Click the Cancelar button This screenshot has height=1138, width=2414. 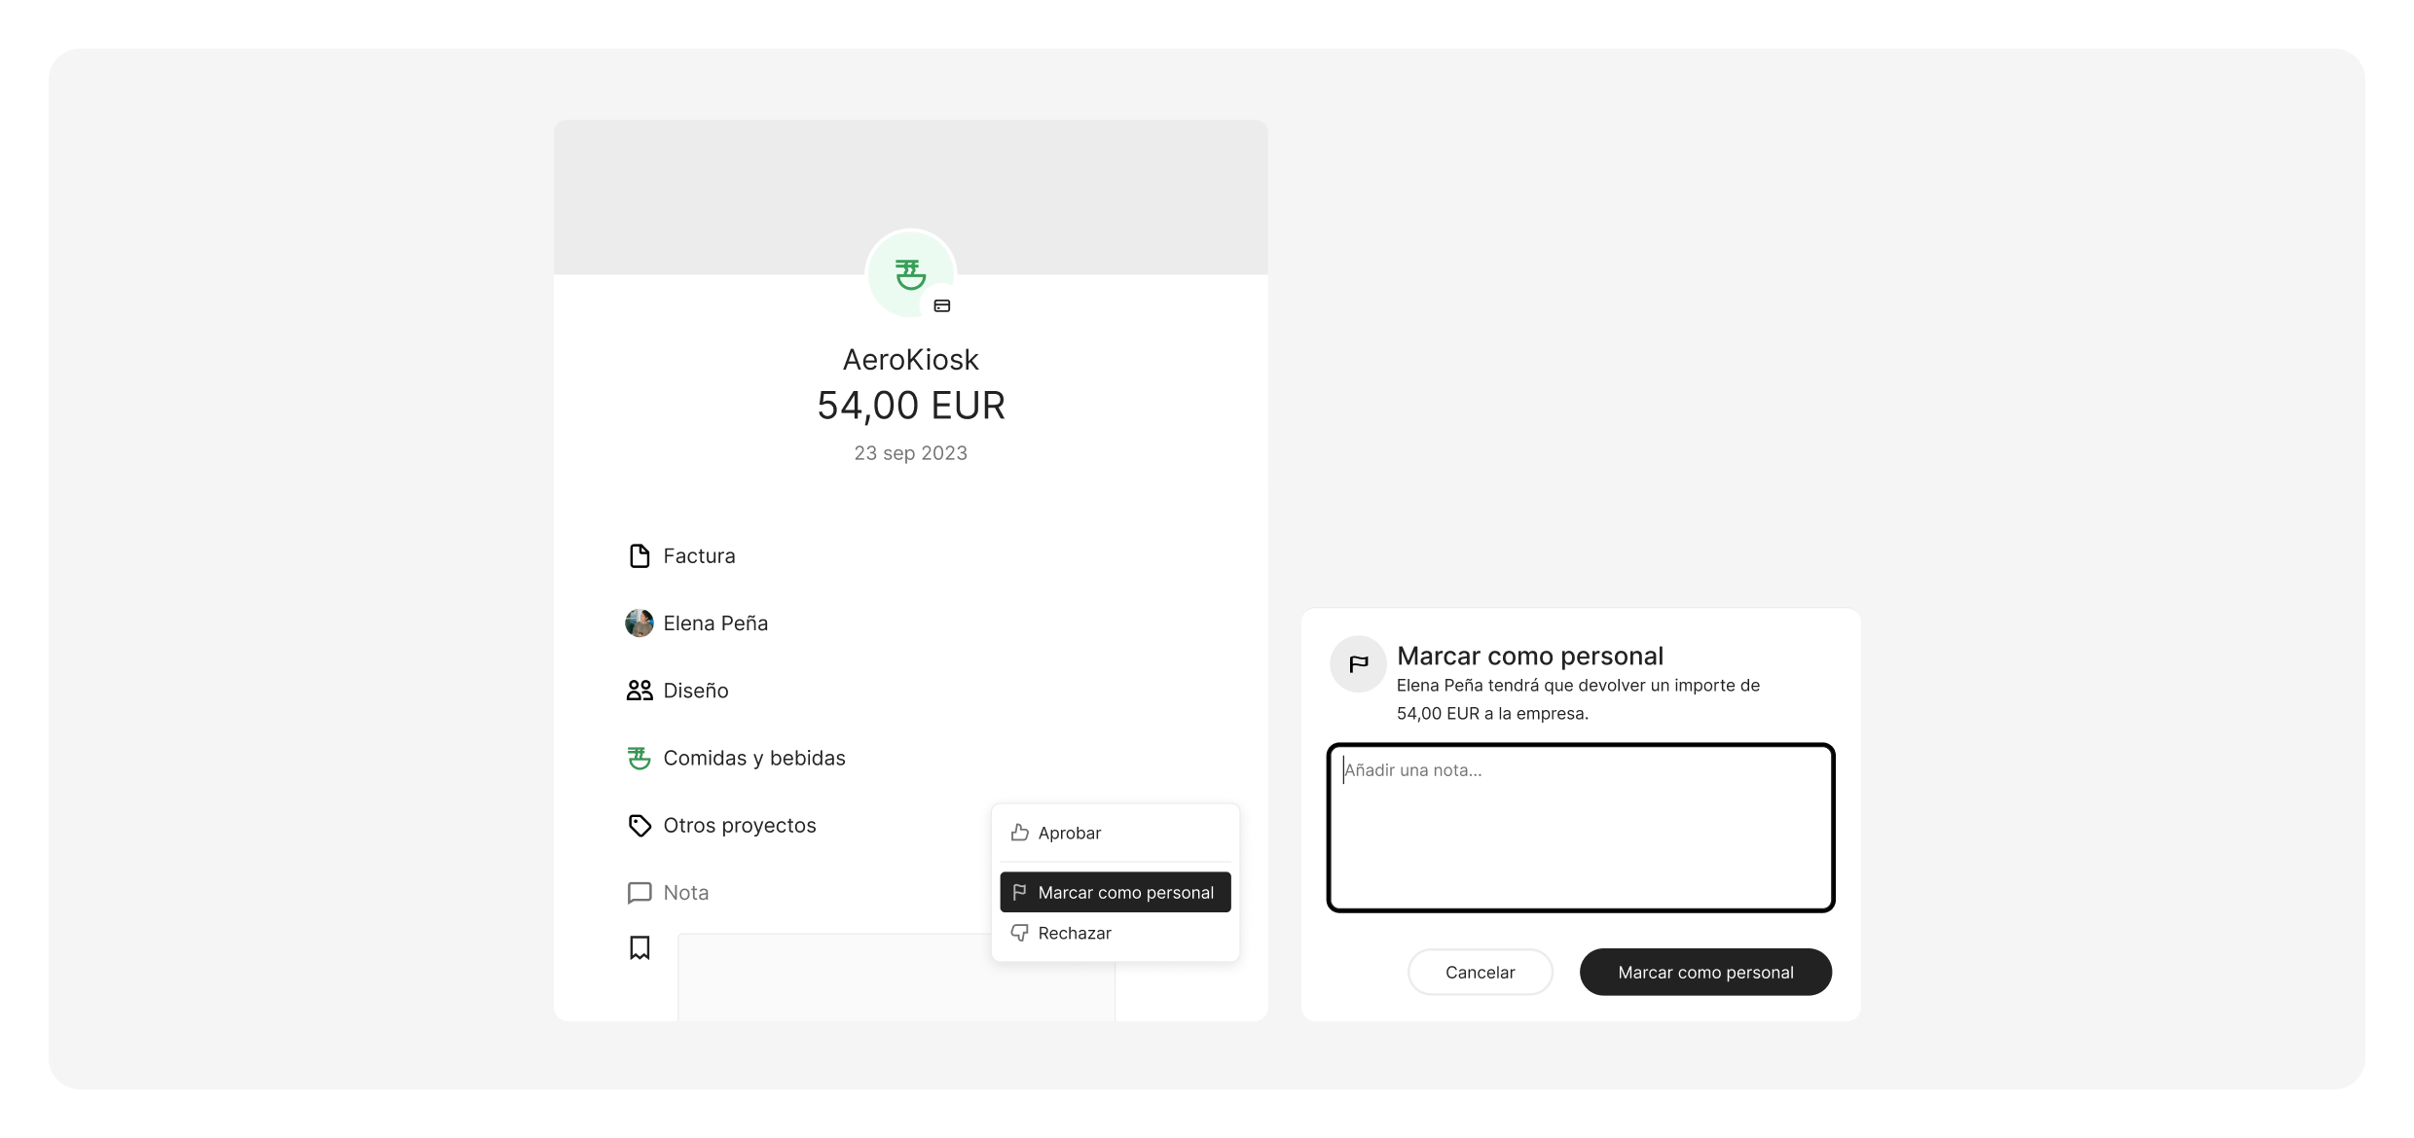[x=1480, y=972]
